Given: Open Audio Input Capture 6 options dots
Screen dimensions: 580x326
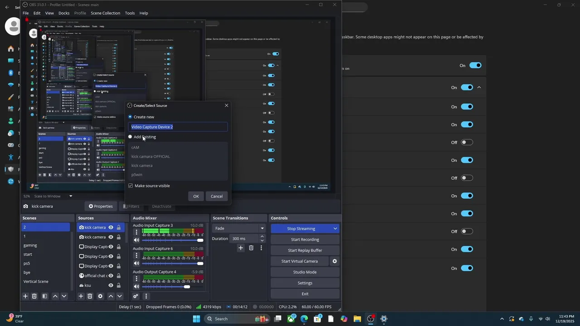Looking at the screenshot, I should tap(136, 255).
